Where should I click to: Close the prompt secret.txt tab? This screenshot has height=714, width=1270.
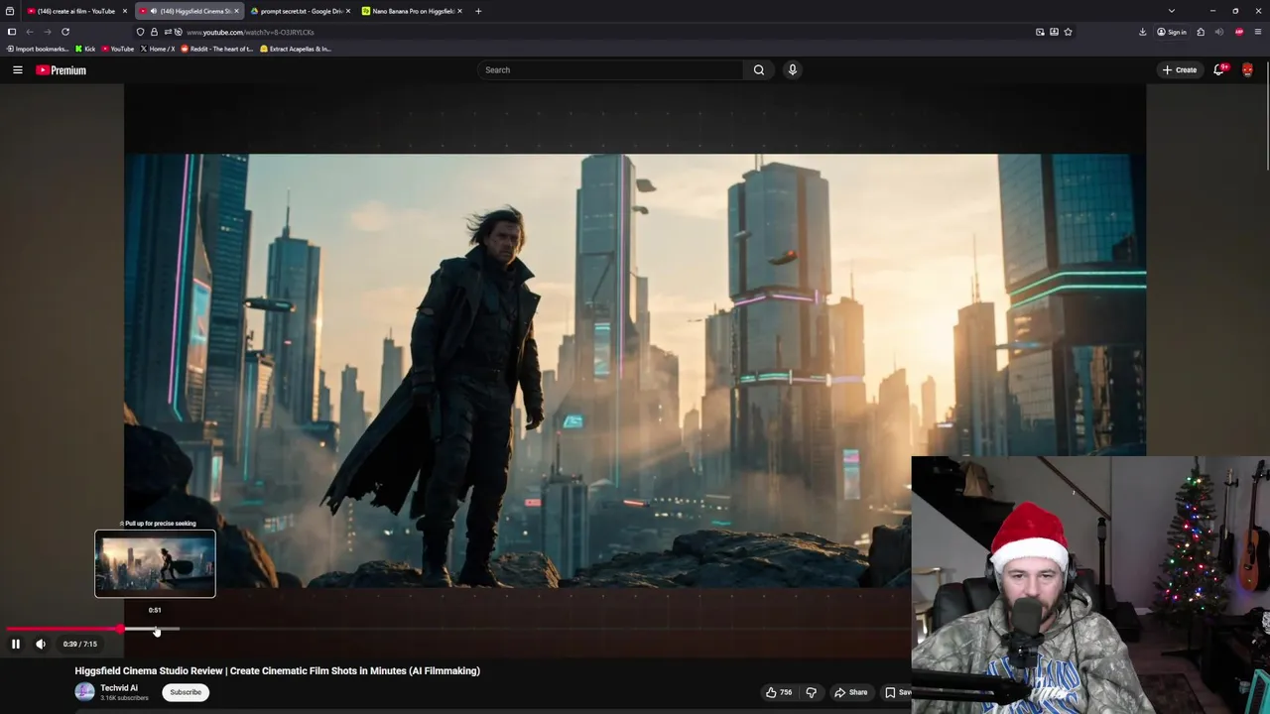pyautogui.click(x=348, y=11)
